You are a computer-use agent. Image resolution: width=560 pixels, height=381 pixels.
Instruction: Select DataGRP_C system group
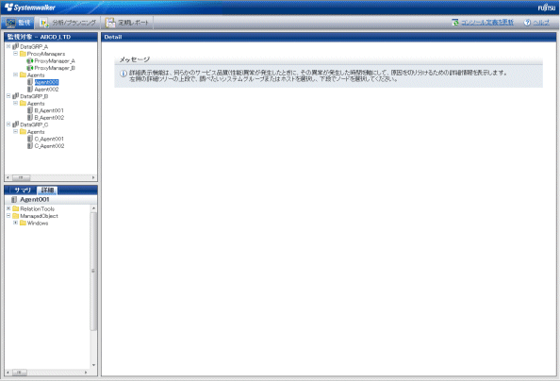(x=34, y=124)
